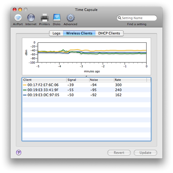Focus the Setting Name search field
The height and width of the screenshot is (173, 173).
(x=137, y=18)
